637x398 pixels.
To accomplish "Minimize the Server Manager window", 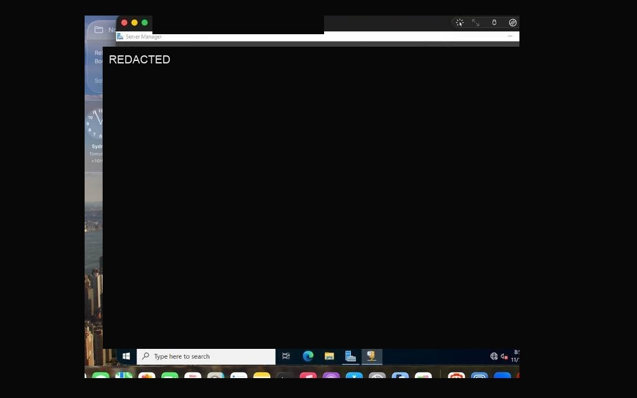I will (510, 36).
